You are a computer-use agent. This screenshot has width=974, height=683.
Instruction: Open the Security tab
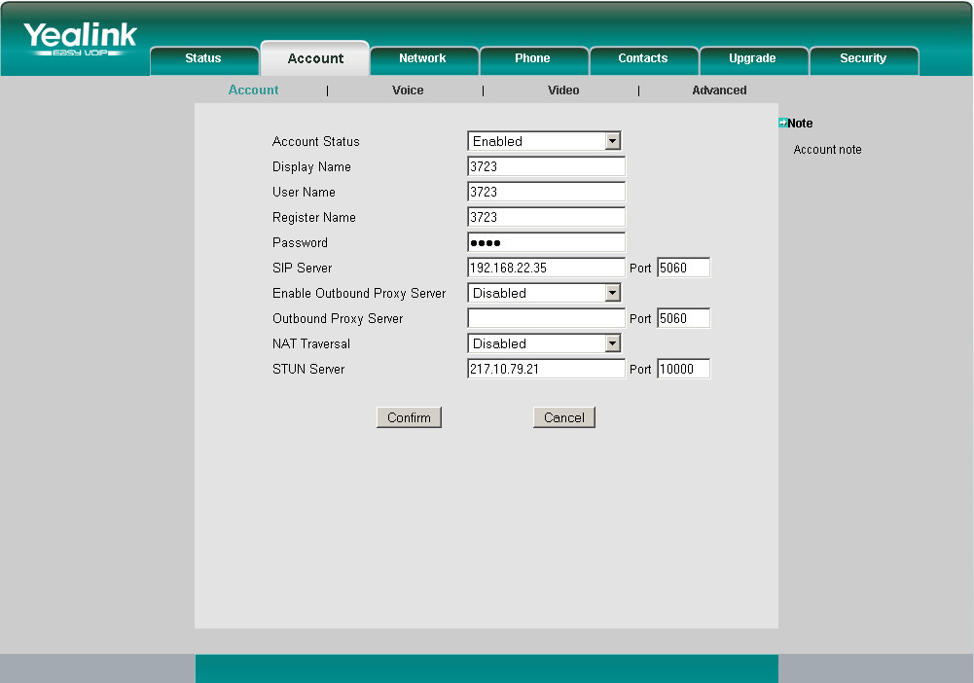click(x=863, y=58)
